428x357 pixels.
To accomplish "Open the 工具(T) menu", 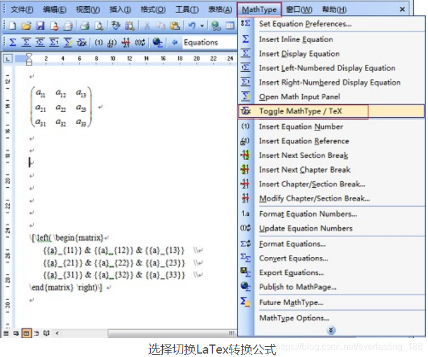I will click(187, 10).
